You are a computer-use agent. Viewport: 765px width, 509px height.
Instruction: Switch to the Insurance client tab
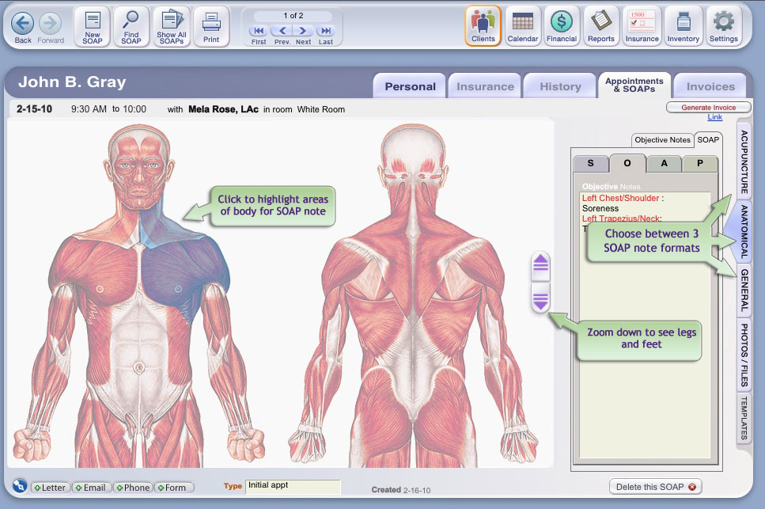485,86
